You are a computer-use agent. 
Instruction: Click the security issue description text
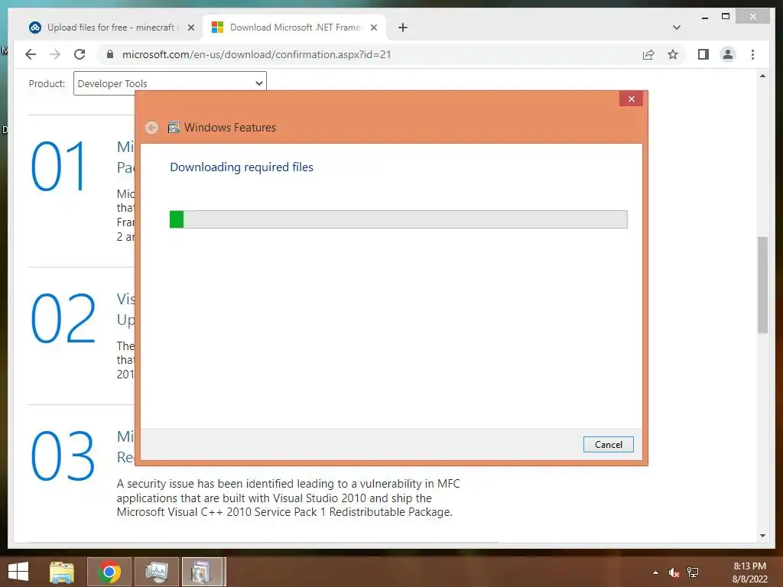click(288, 498)
